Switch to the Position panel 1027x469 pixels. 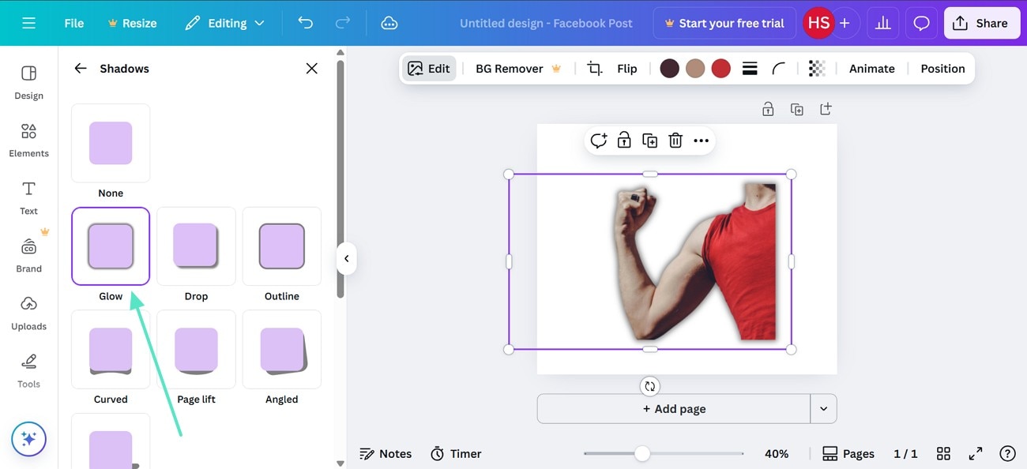coord(942,68)
